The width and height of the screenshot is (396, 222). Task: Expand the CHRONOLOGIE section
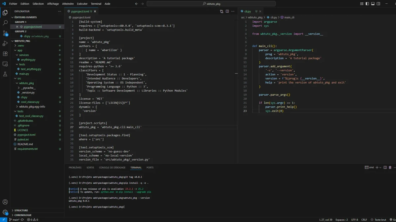pos(38,215)
